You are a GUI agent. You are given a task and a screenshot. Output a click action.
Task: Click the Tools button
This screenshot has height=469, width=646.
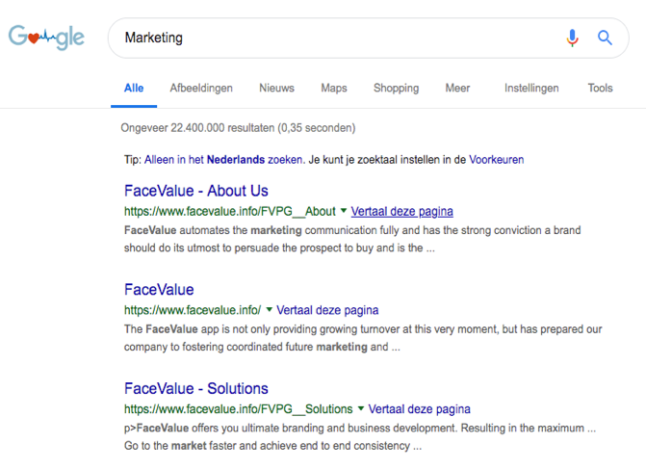(x=600, y=88)
